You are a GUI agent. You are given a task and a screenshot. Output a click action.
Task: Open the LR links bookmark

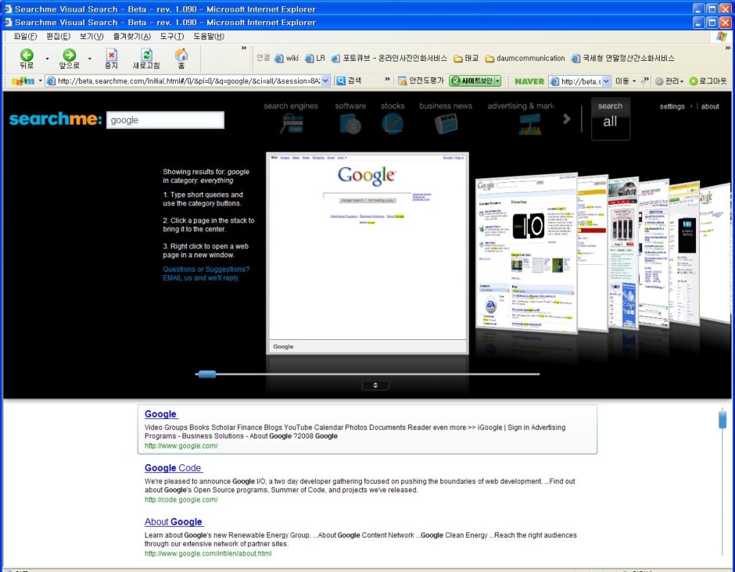315,58
